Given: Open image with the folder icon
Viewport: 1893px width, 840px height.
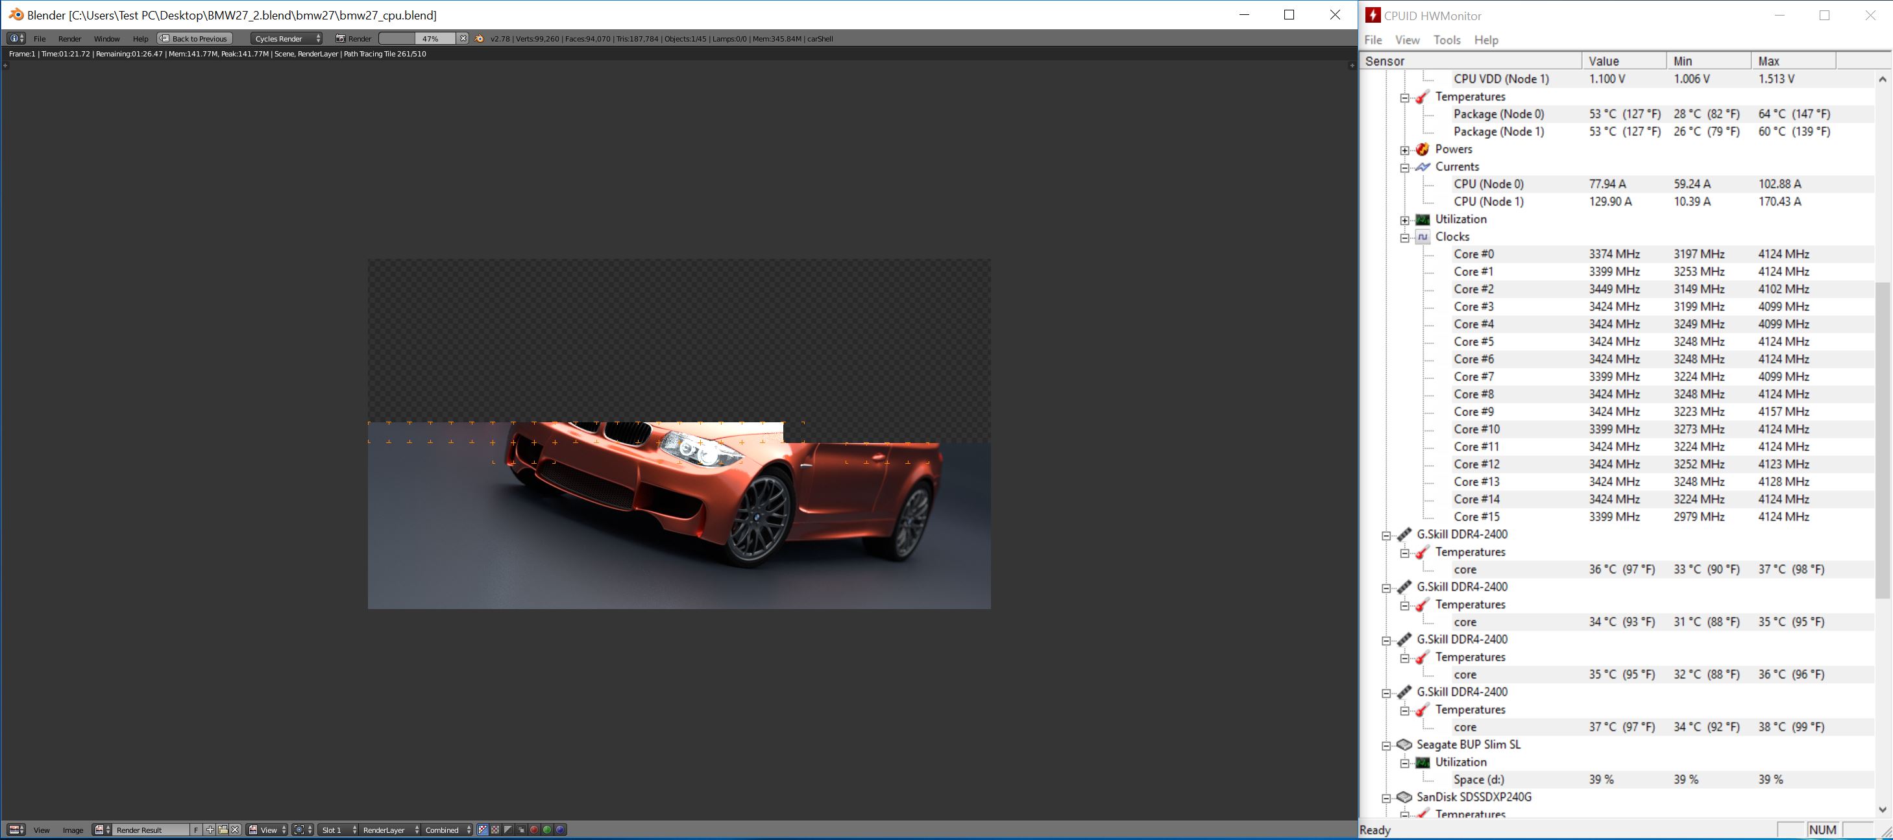Looking at the screenshot, I should pyautogui.click(x=223, y=830).
